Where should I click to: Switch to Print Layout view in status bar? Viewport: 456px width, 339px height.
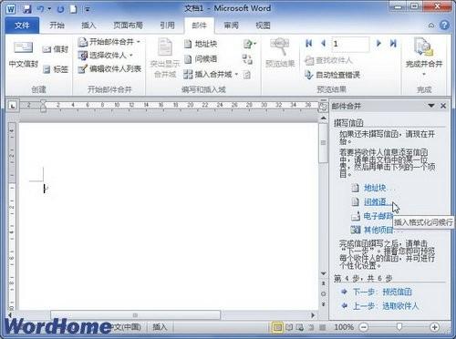point(277,327)
